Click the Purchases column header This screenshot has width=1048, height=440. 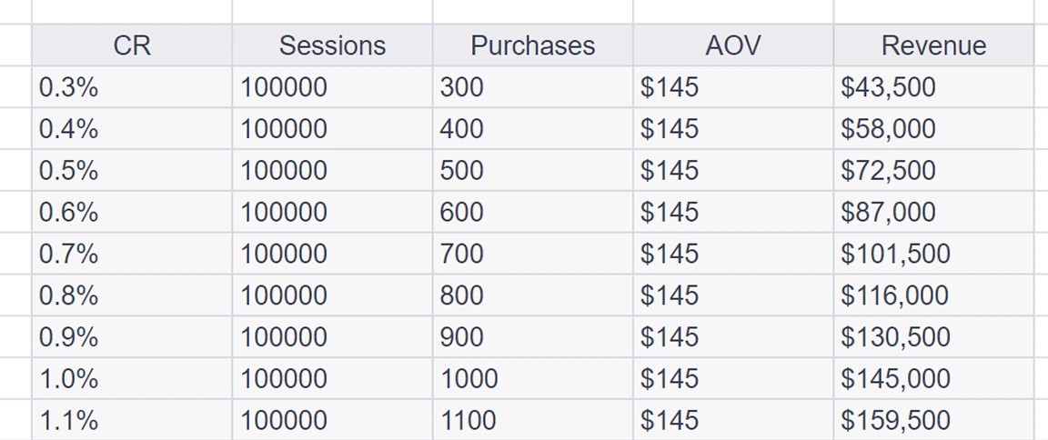[532, 45]
